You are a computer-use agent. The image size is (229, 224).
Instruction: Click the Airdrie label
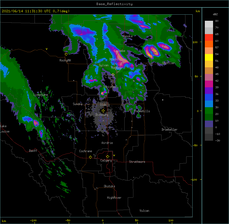[x=107, y=143]
